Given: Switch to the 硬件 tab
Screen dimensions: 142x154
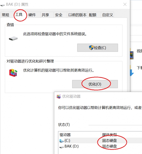Looking at the screenshot, I should (32, 15).
